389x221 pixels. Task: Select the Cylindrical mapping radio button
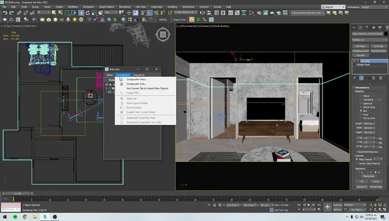tap(361, 100)
